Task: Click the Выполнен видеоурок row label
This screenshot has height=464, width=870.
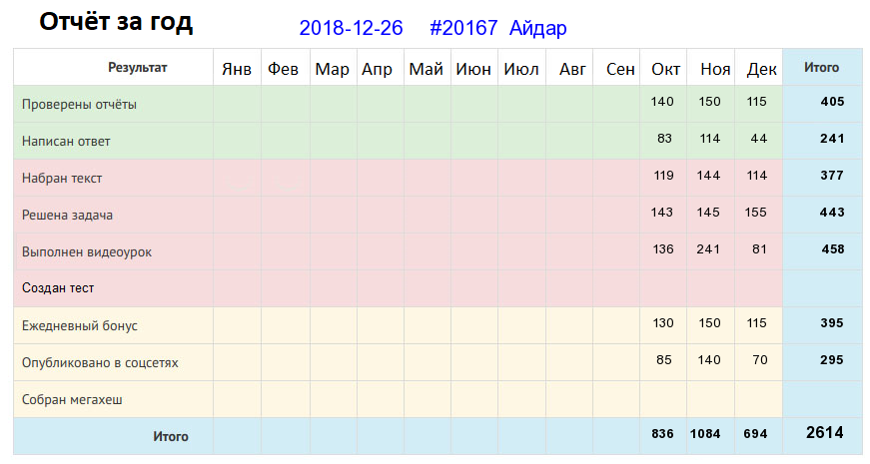Action: click(x=87, y=251)
